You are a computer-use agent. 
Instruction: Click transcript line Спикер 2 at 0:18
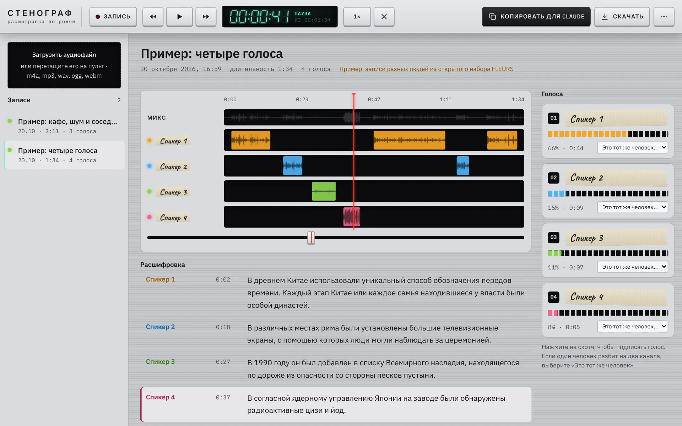point(336,334)
